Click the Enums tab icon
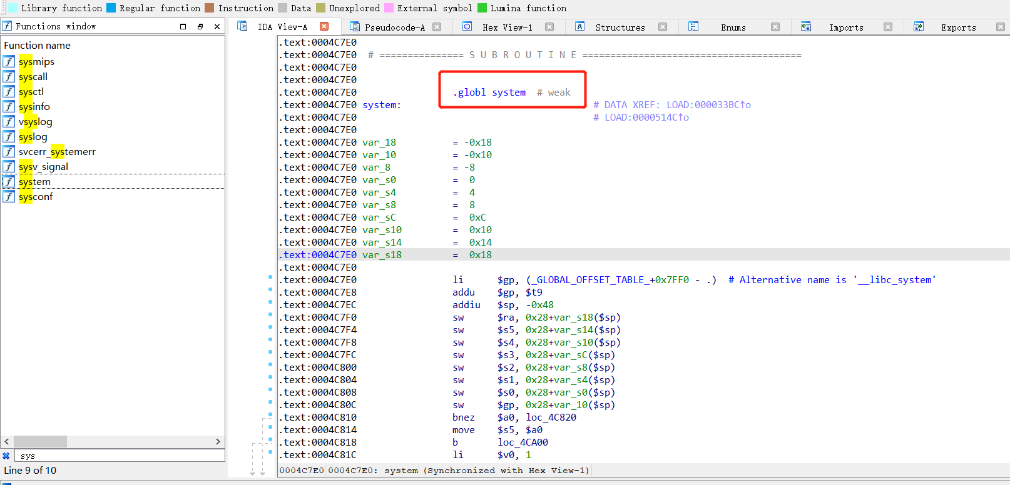 [x=693, y=26]
